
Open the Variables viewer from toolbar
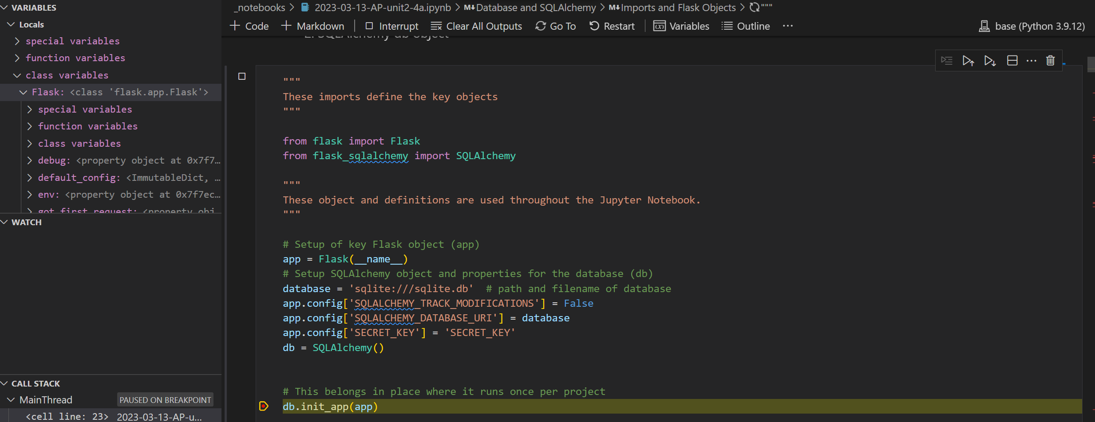click(x=681, y=26)
